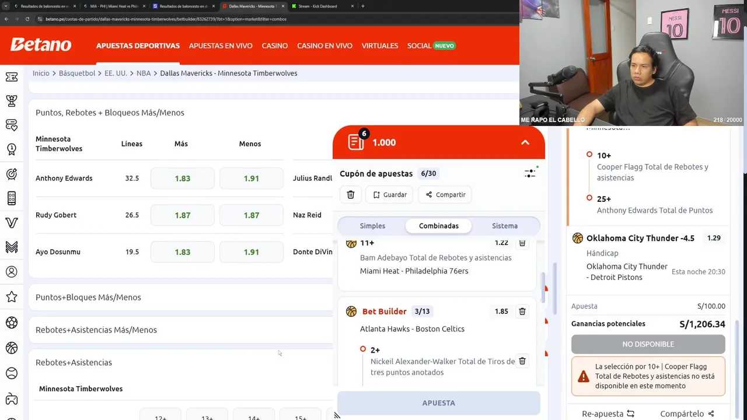Click the Compartir coupon button
747x420 pixels.
pyautogui.click(x=445, y=194)
